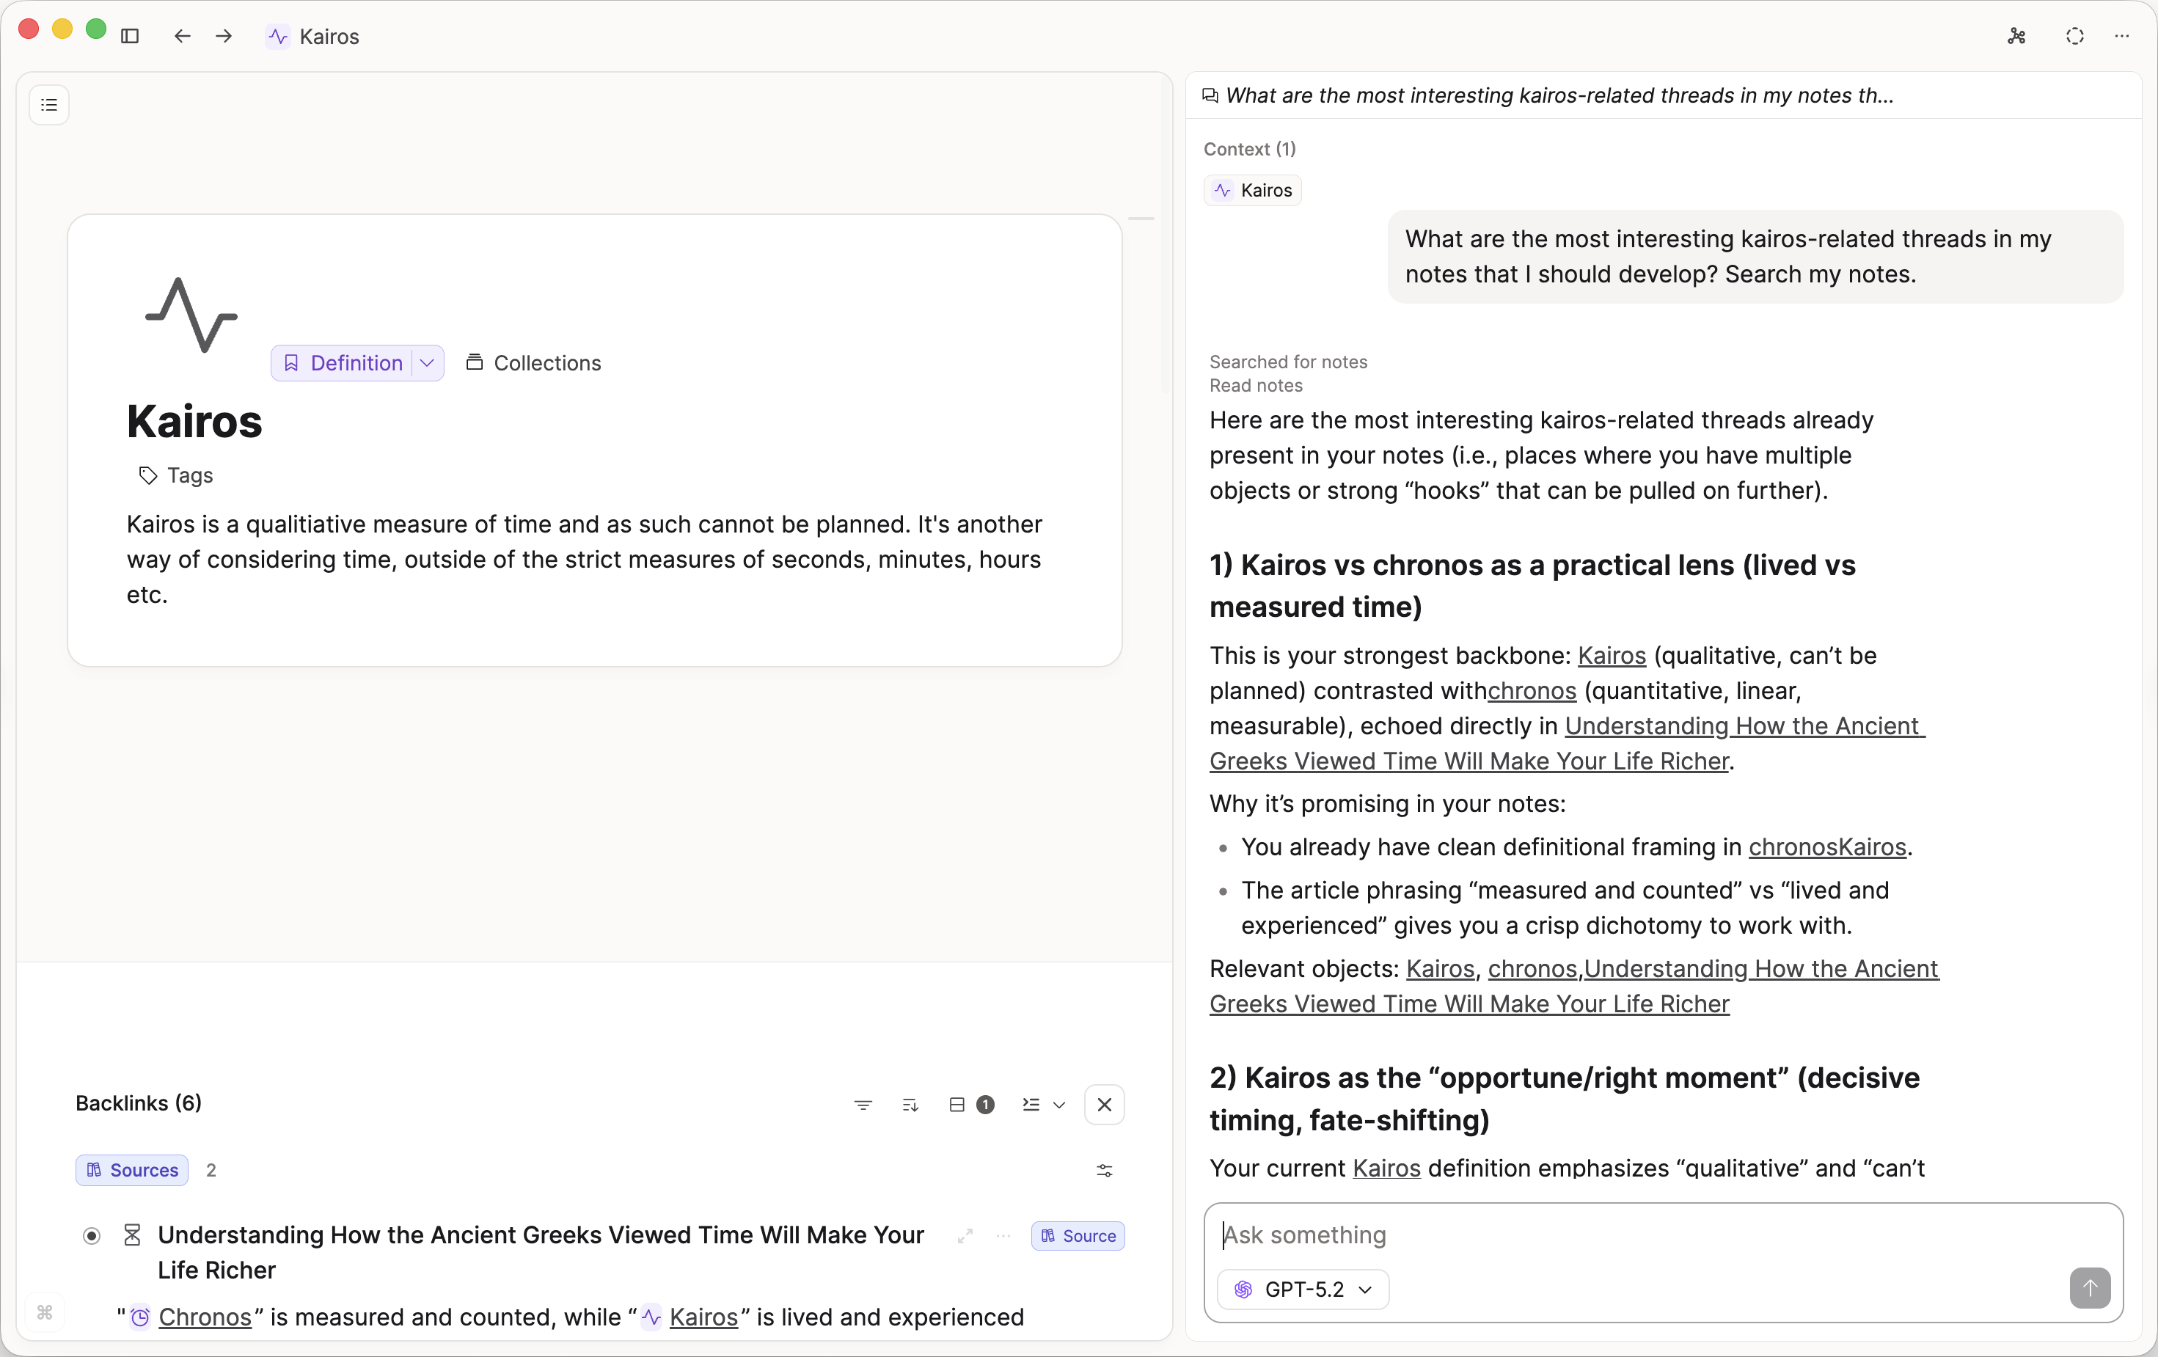The width and height of the screenshot is (2158, 1357).
Task: Open backlinks settings sliders icon
Action: pyautogui.click(x=1104, y=1170)
